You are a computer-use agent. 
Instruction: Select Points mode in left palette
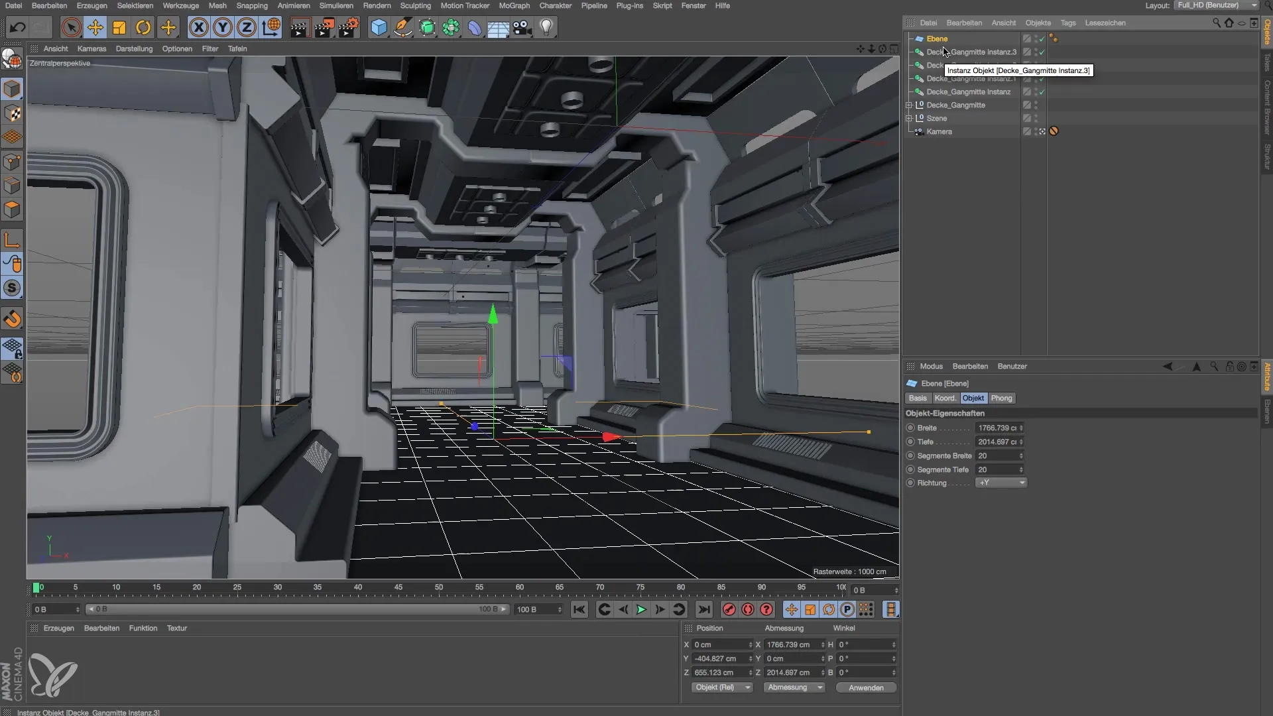[x=12, y=162]
